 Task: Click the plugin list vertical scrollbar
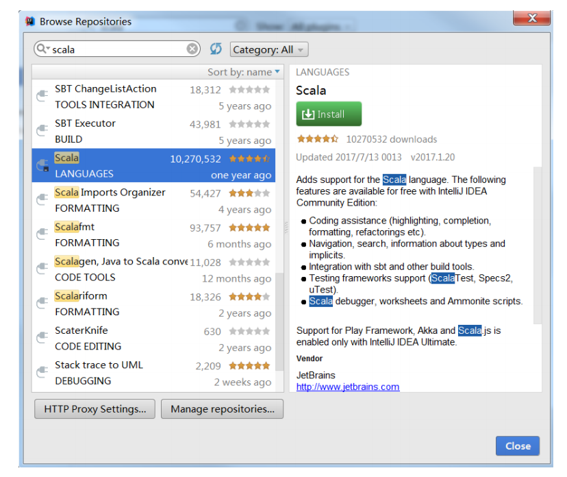point(279,321)
